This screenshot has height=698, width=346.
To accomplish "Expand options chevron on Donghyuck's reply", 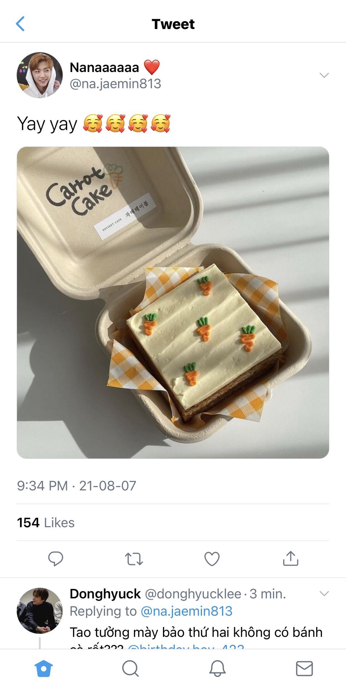I will tap(324, 594).
